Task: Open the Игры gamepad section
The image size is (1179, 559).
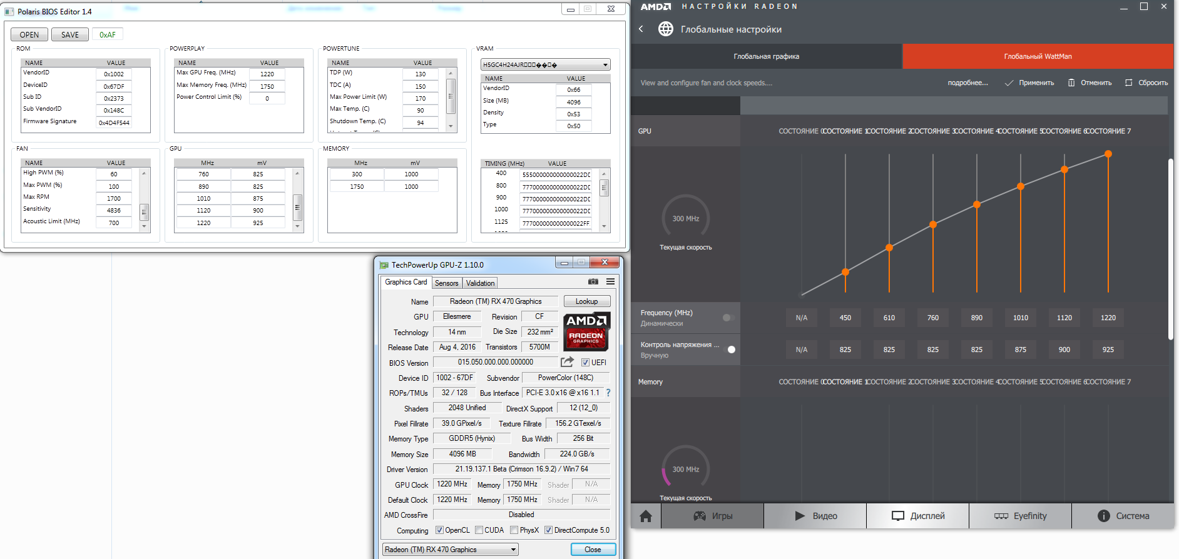Action: pos(712,516)
